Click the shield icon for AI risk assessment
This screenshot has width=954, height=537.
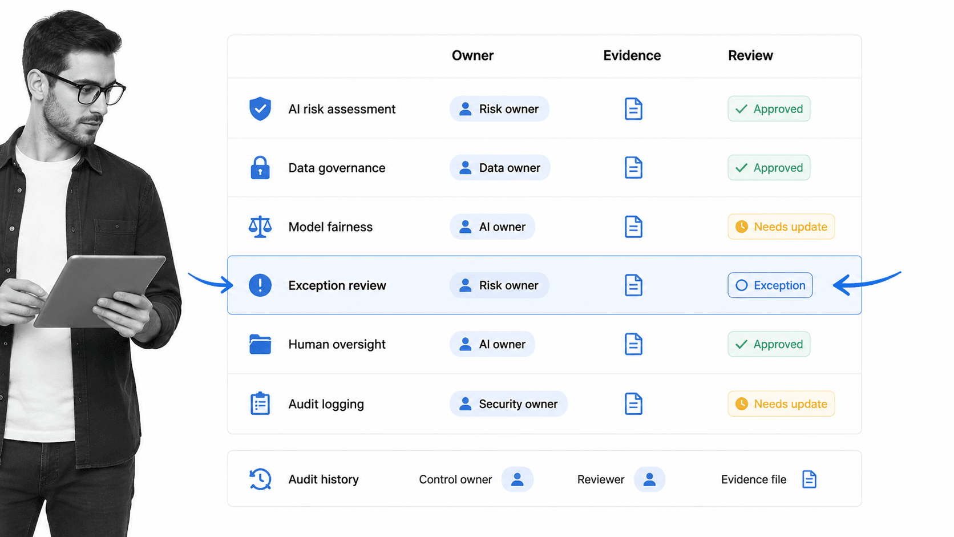pyautogui.click(x=260, y=108)
